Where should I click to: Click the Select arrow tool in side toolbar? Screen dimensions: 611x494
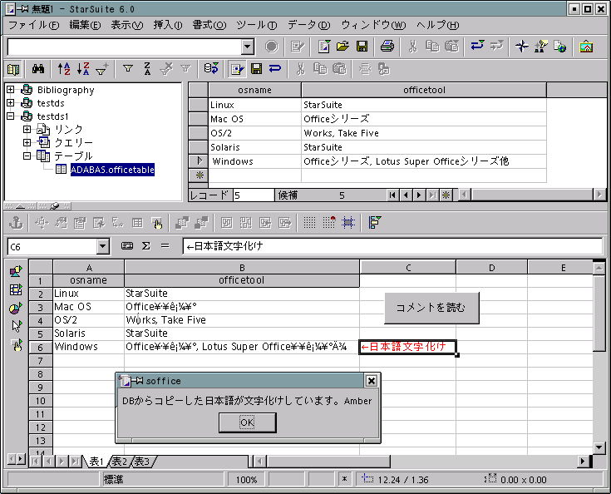(x=16, y=327)
